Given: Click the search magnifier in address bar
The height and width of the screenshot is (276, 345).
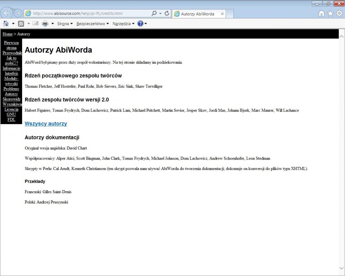Looking at the screenshot, I should [x=154, y=14].
